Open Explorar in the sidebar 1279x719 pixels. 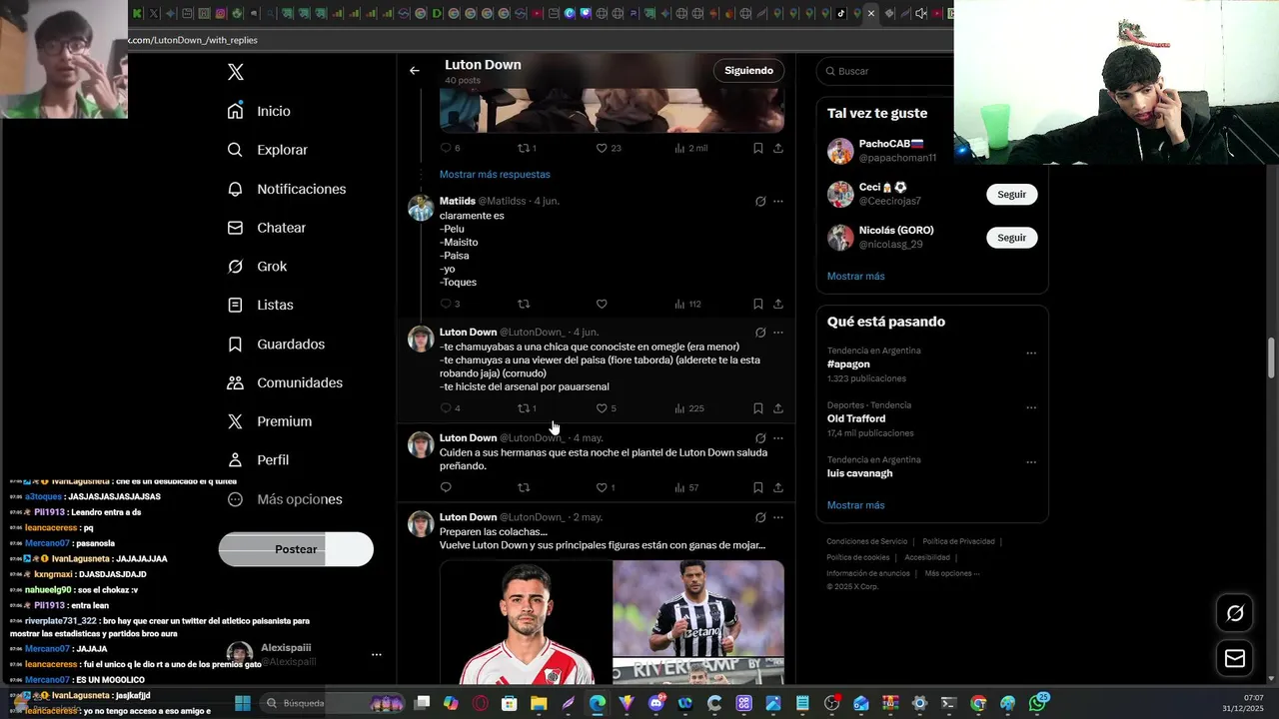tap(268, 150)
